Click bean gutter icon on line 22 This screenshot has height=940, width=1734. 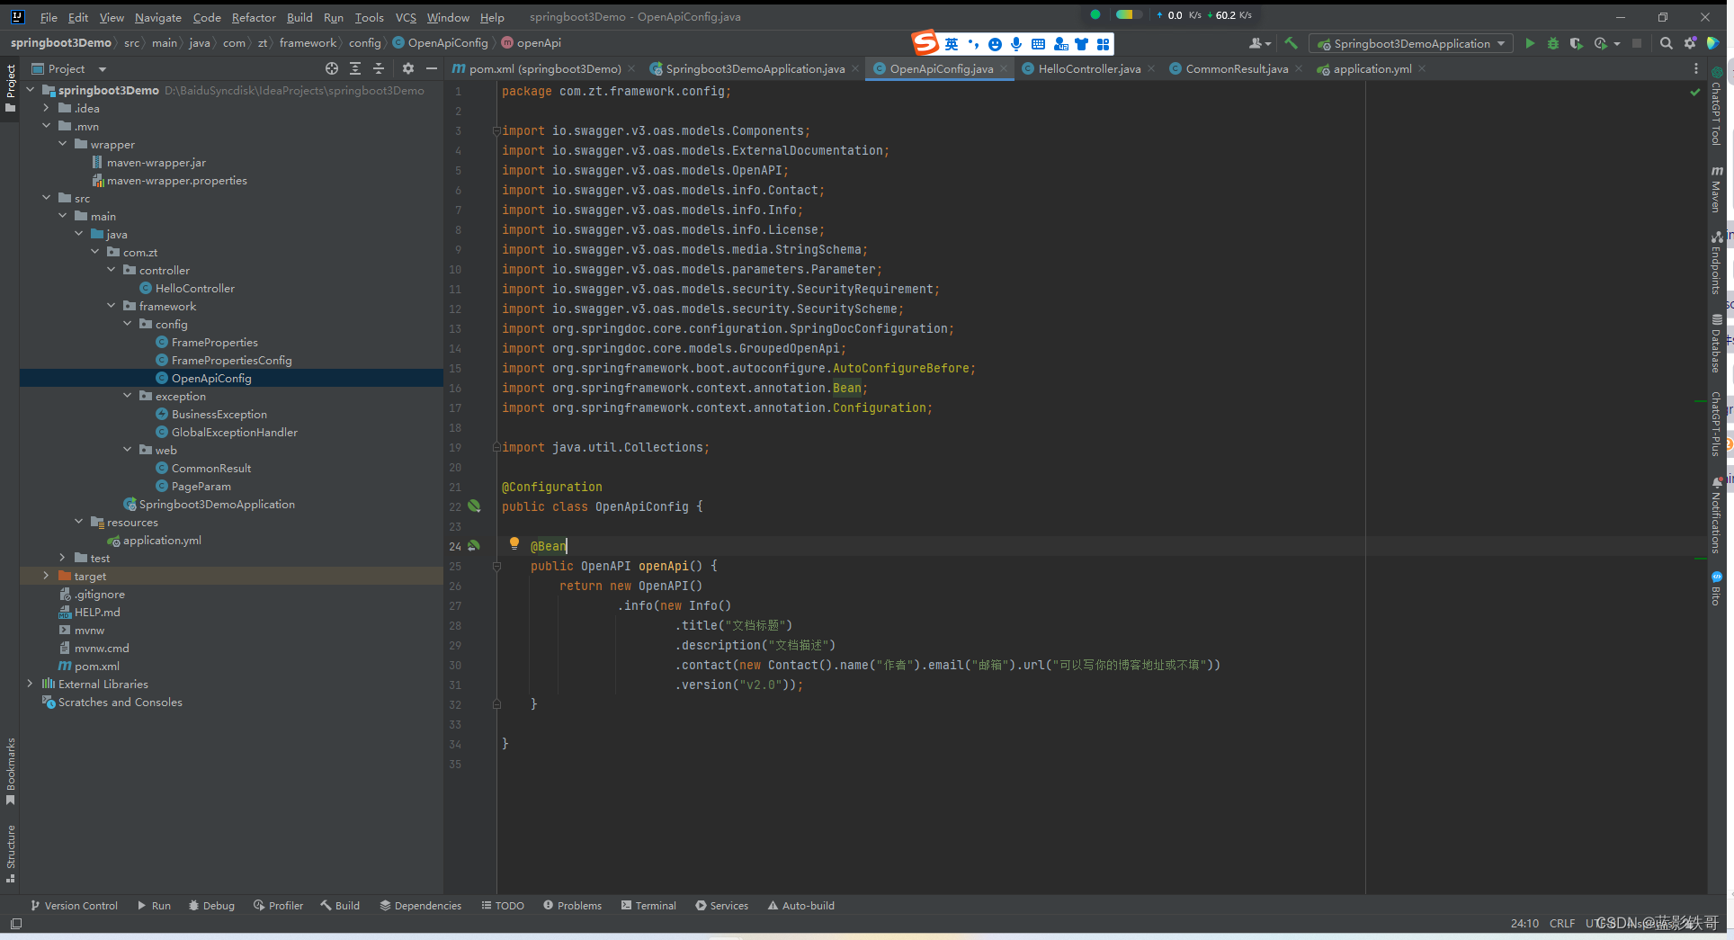474,506
